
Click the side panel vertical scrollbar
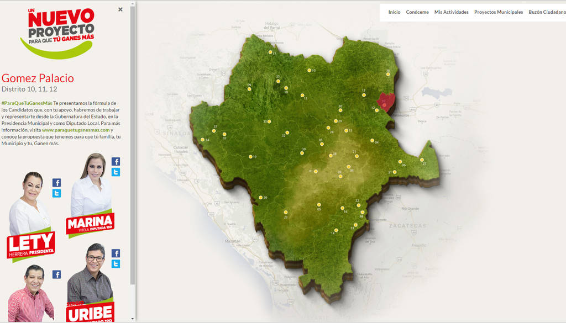[133, 144]
